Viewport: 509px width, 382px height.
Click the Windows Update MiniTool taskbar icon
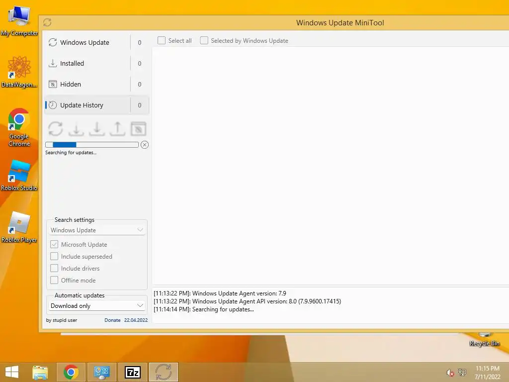(164, 372)
